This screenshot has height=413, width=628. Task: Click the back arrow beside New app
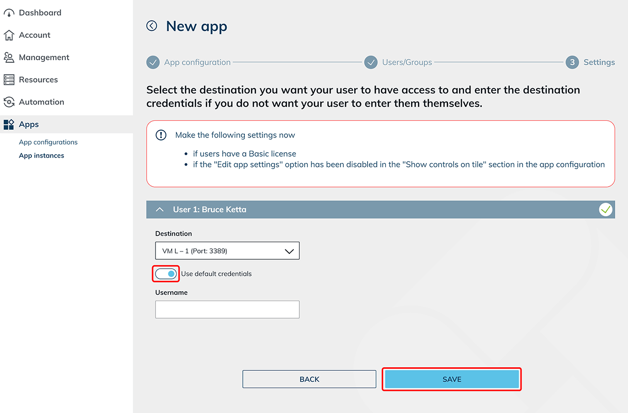152,26
